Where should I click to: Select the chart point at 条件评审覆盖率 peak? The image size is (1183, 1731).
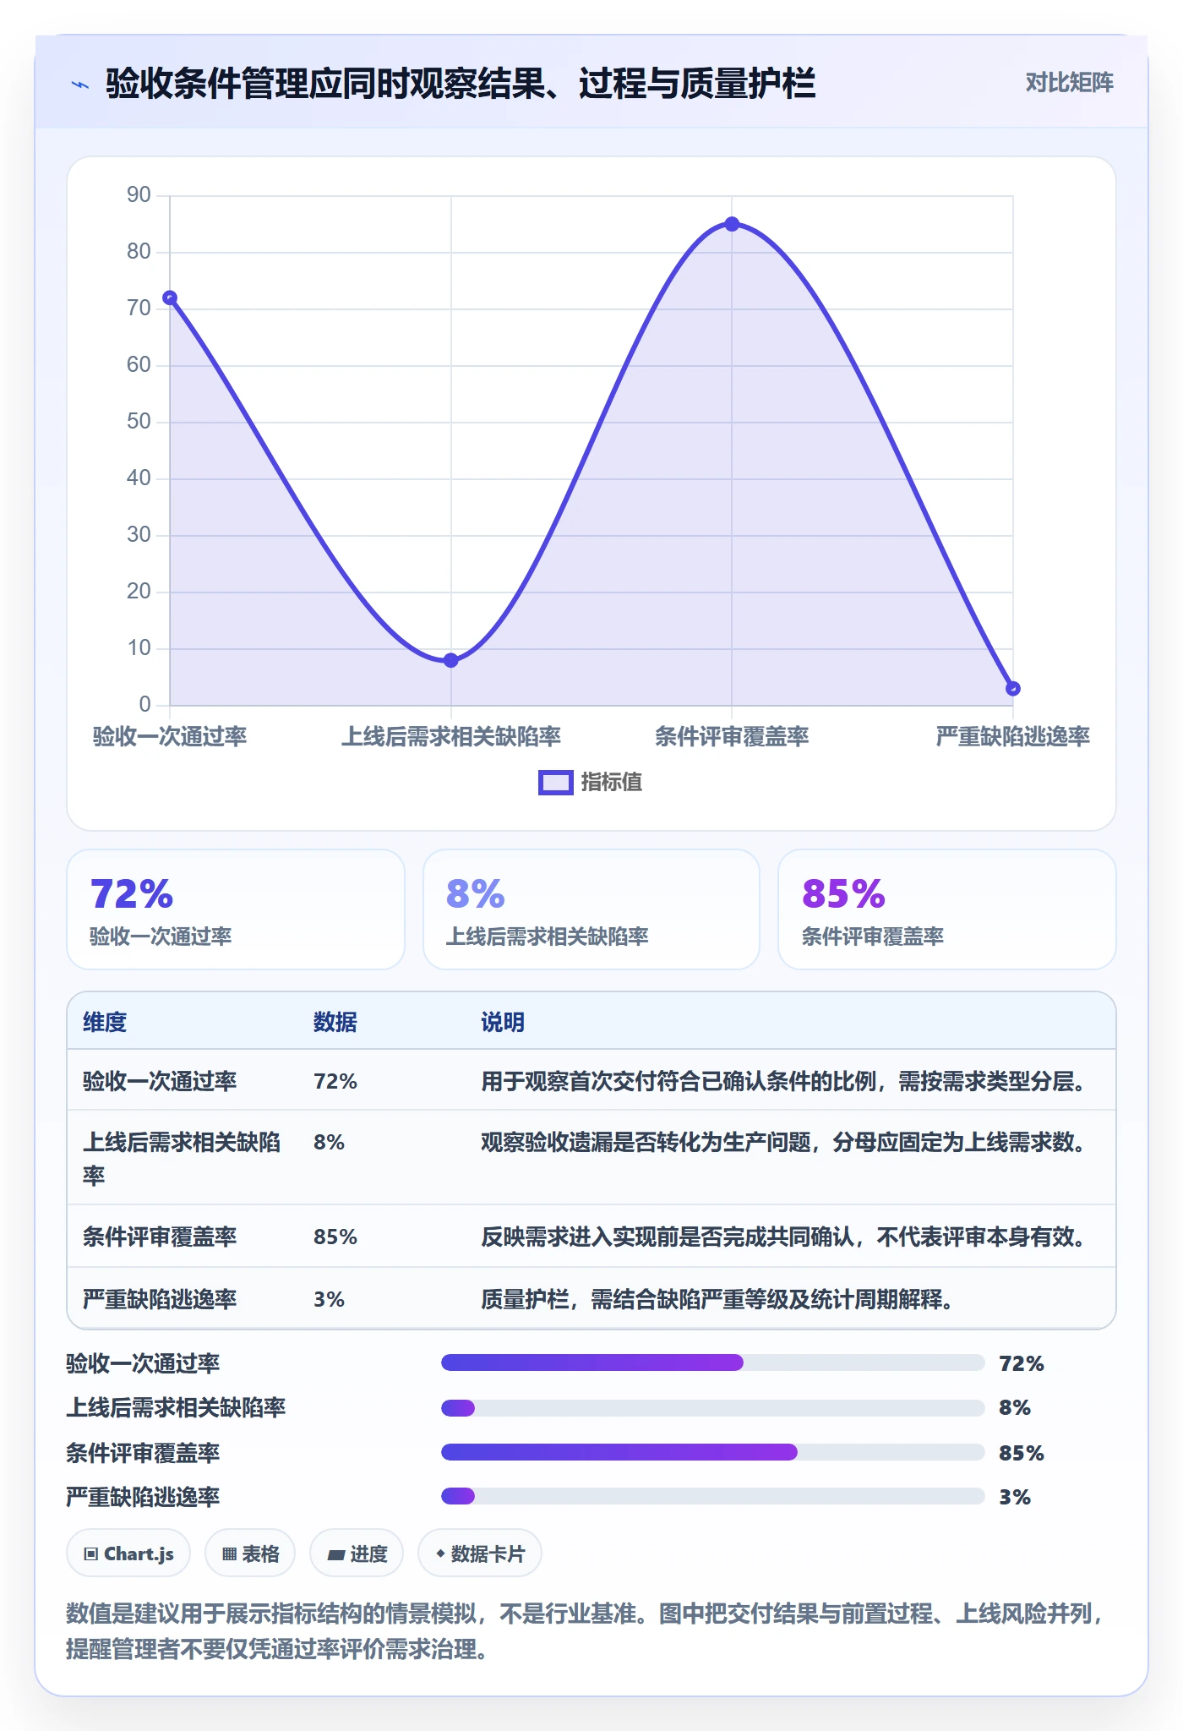(x=732, y=224)
